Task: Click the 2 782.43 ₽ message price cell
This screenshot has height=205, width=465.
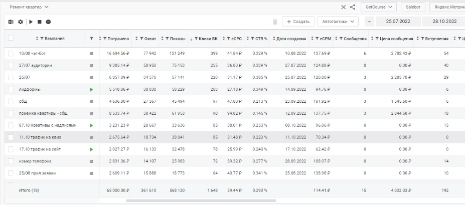Action: coord(401,54)
